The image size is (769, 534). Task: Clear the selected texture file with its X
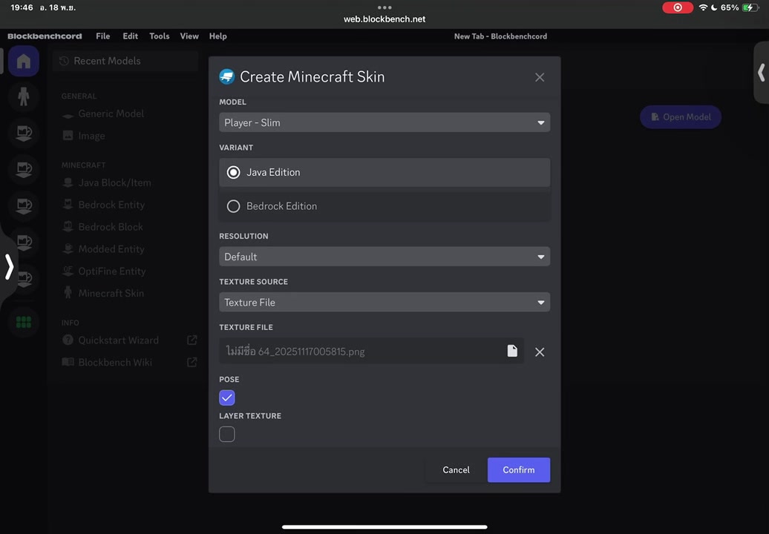coord(540,352)
